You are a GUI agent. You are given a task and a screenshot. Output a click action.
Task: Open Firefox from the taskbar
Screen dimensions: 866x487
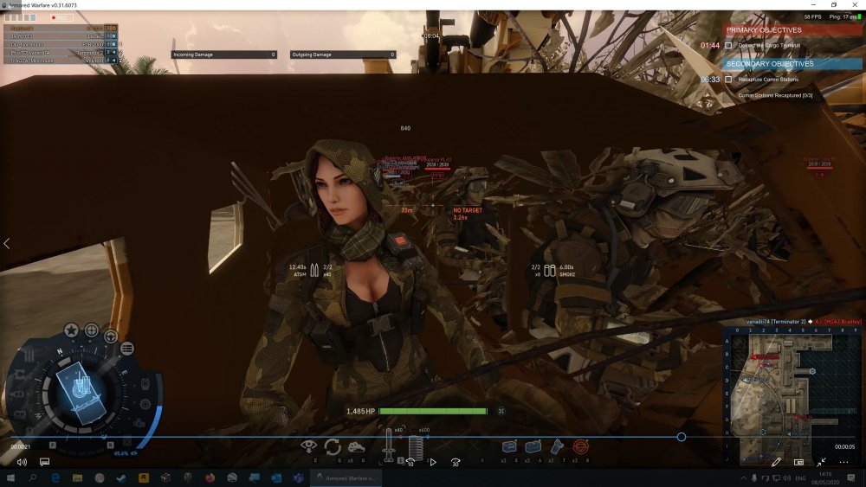point(210,477)
